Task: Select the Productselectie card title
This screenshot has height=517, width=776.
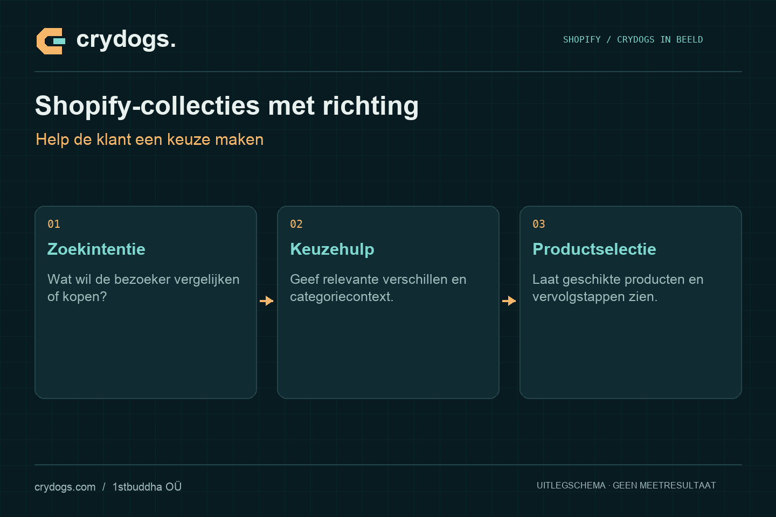Action: 594,249
